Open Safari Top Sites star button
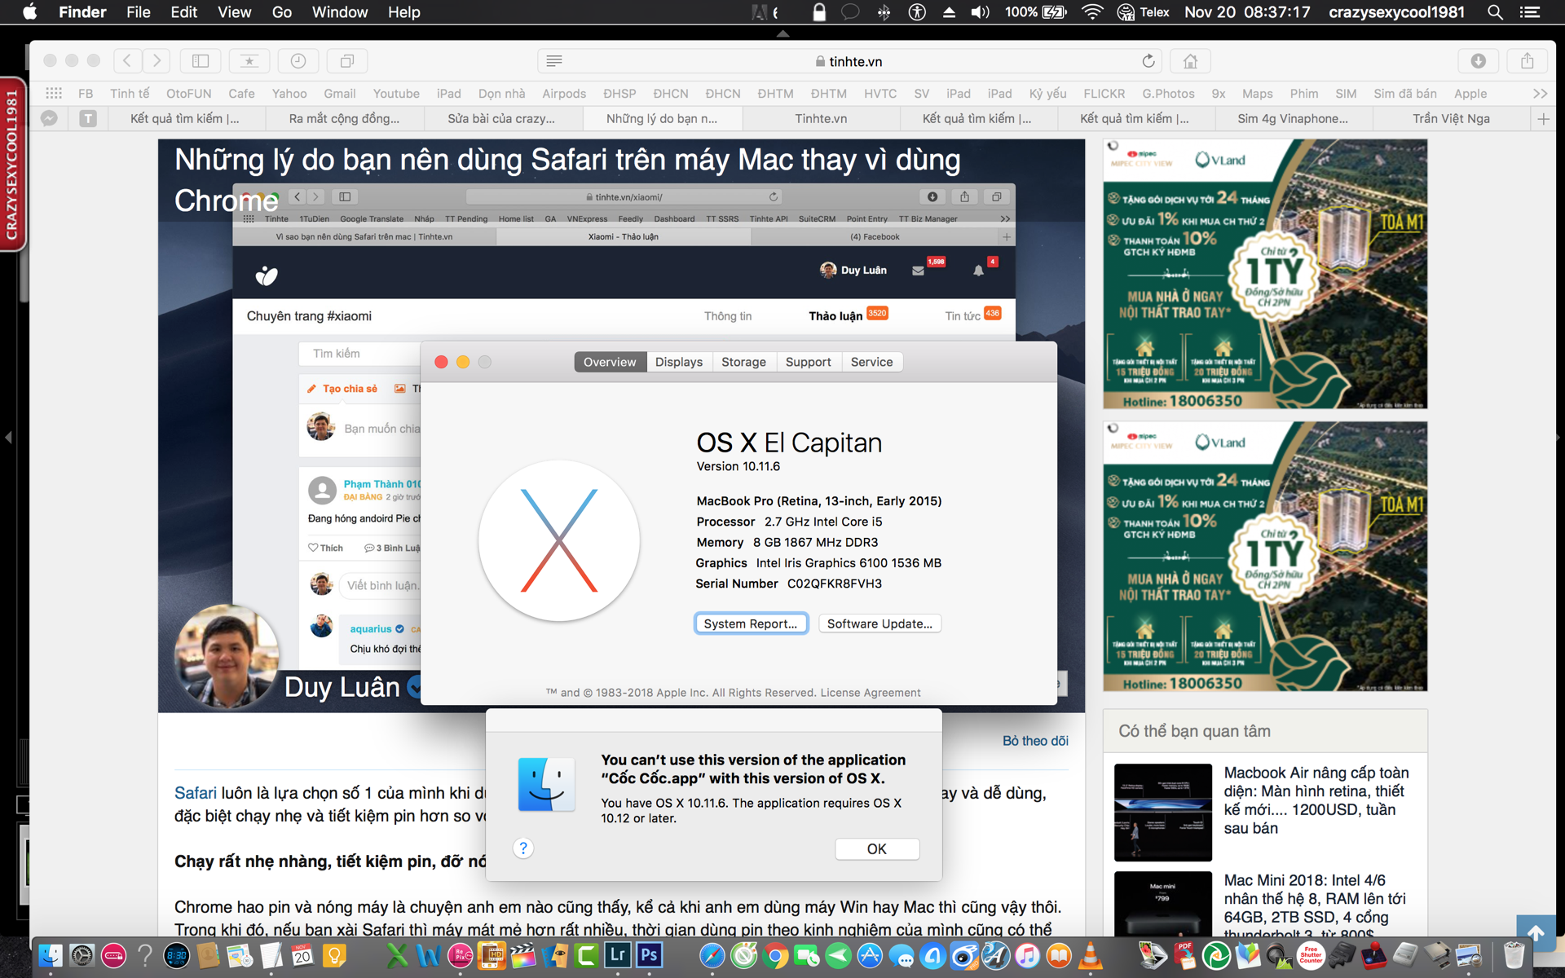The height and width of the screenshot is (978, 1565). [x=249, y=61]
